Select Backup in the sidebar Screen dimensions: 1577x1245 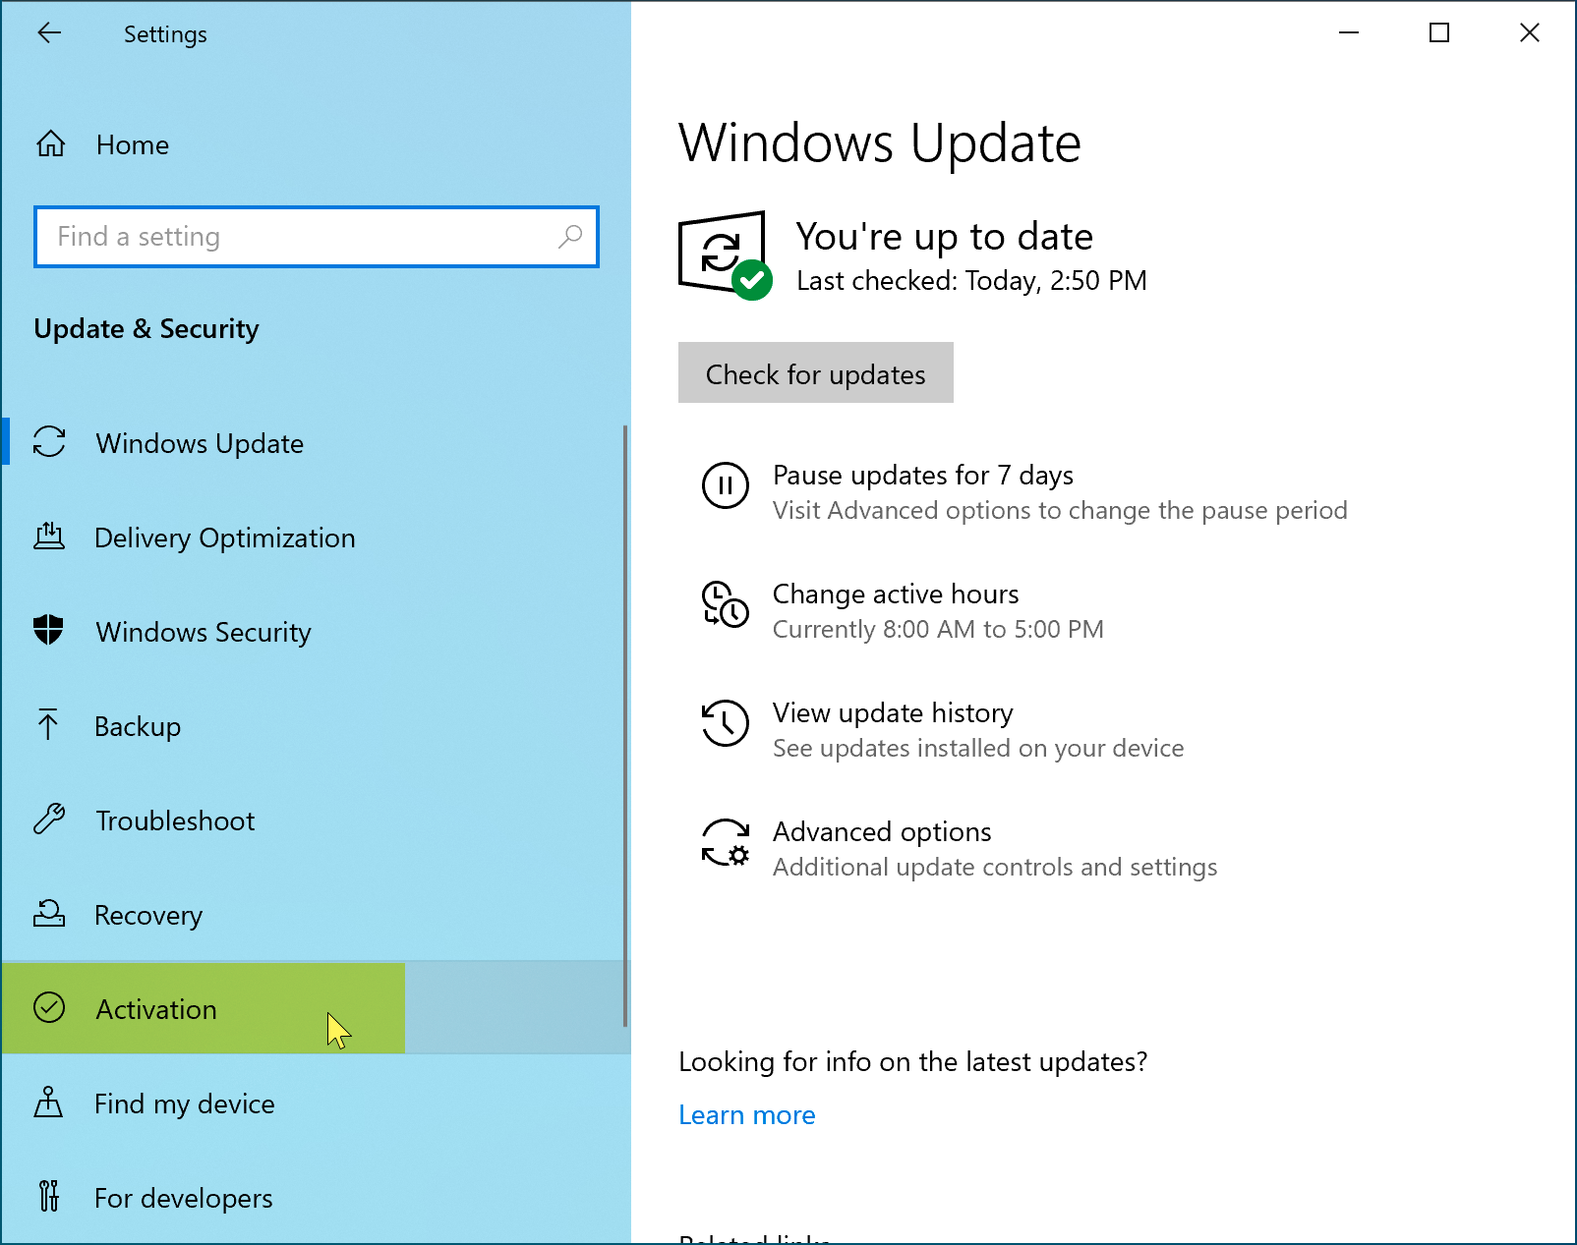[138, 726]
